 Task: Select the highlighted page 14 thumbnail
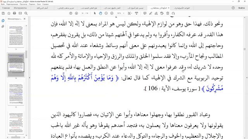pyautogui.click(x=16, y=65)
